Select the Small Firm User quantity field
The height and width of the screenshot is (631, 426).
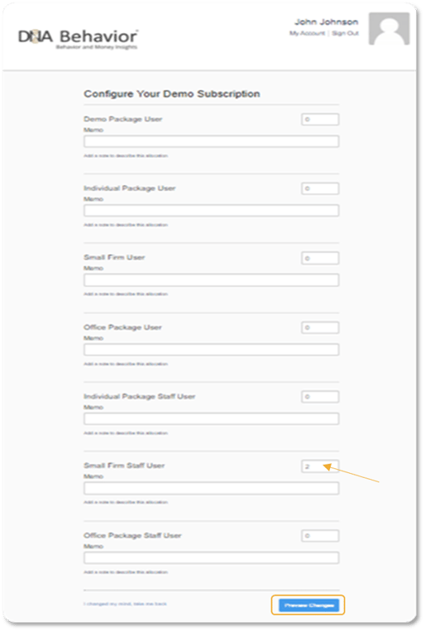coord(320,258)
